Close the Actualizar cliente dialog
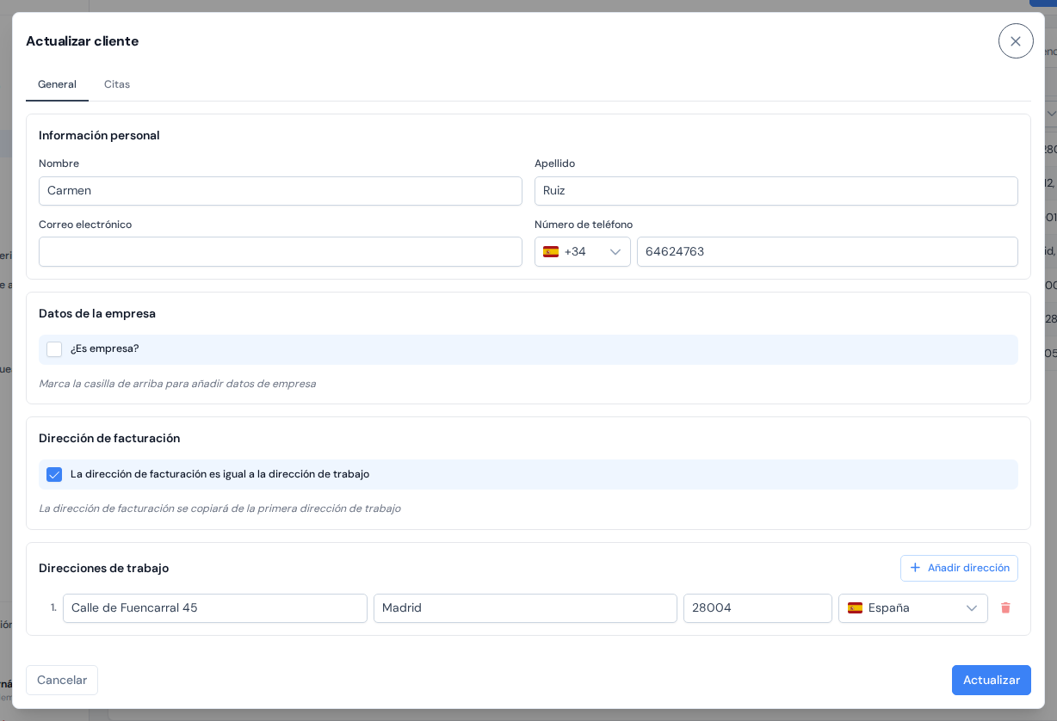The image size is (1057, 721). point(1016,40)
